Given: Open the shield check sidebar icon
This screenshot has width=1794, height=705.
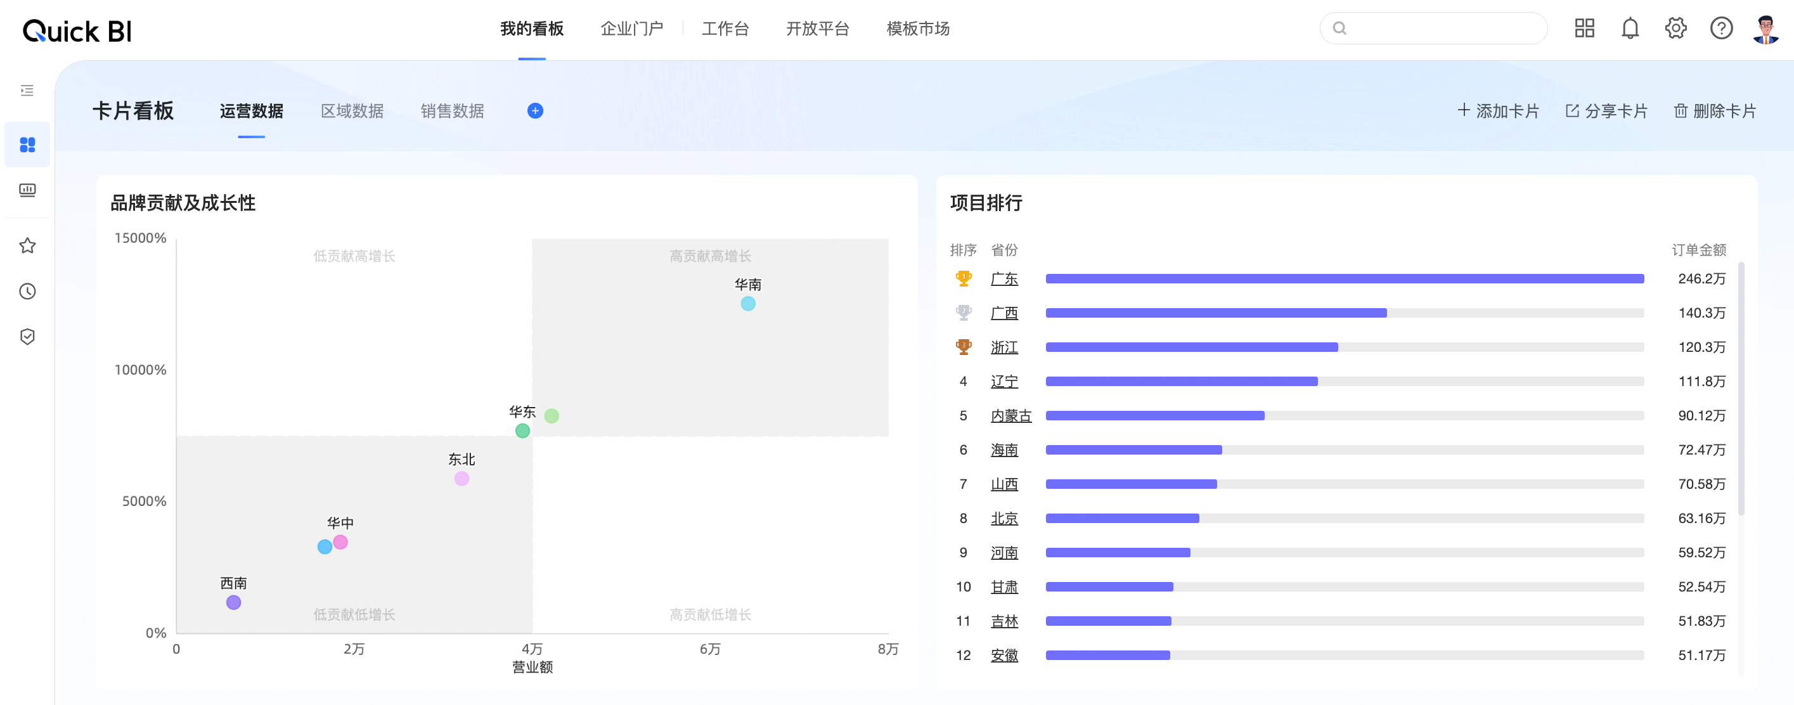Looking at the screenshot, I should (x=27, y=337).
